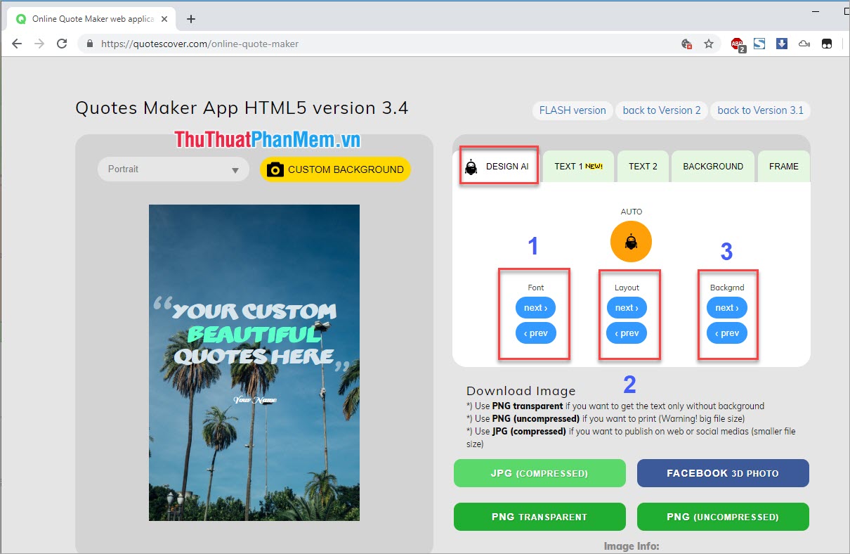Click the padlock icon before the URL
Screen dimensions: 850x554
(89, 43)
